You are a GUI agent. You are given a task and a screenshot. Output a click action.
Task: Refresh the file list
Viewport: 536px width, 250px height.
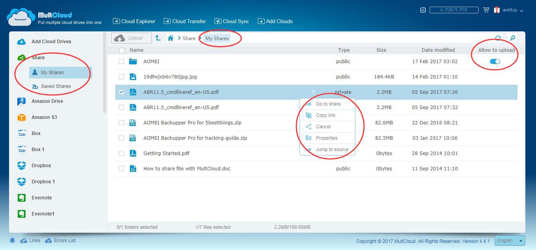point(498,38)
